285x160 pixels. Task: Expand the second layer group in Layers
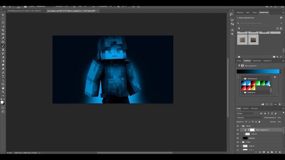coord(241,142)
